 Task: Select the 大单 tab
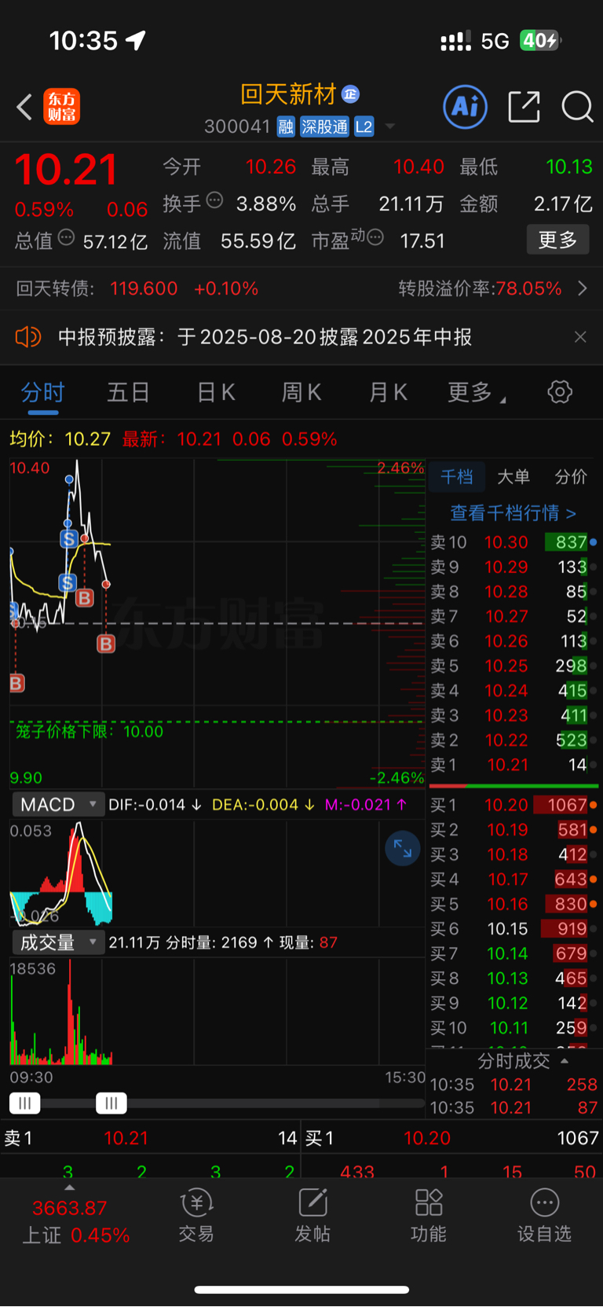coord(513,477)
